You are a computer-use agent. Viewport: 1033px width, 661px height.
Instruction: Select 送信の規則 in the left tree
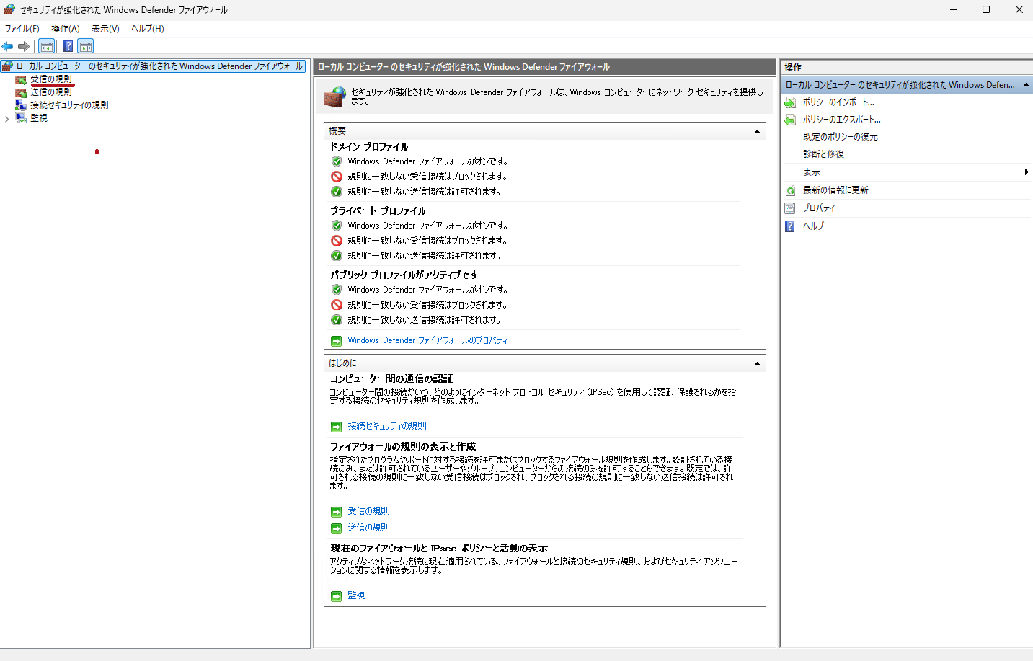coord(51,92)
